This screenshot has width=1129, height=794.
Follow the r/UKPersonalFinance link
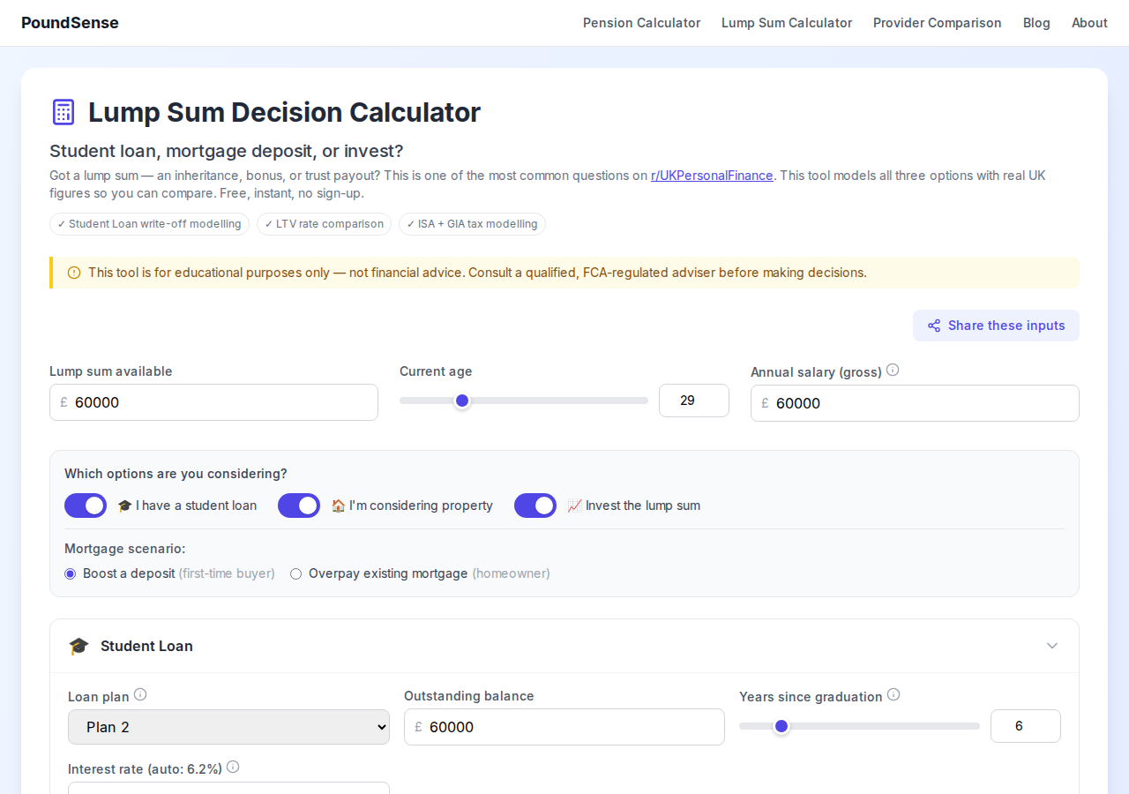point(712,175)
